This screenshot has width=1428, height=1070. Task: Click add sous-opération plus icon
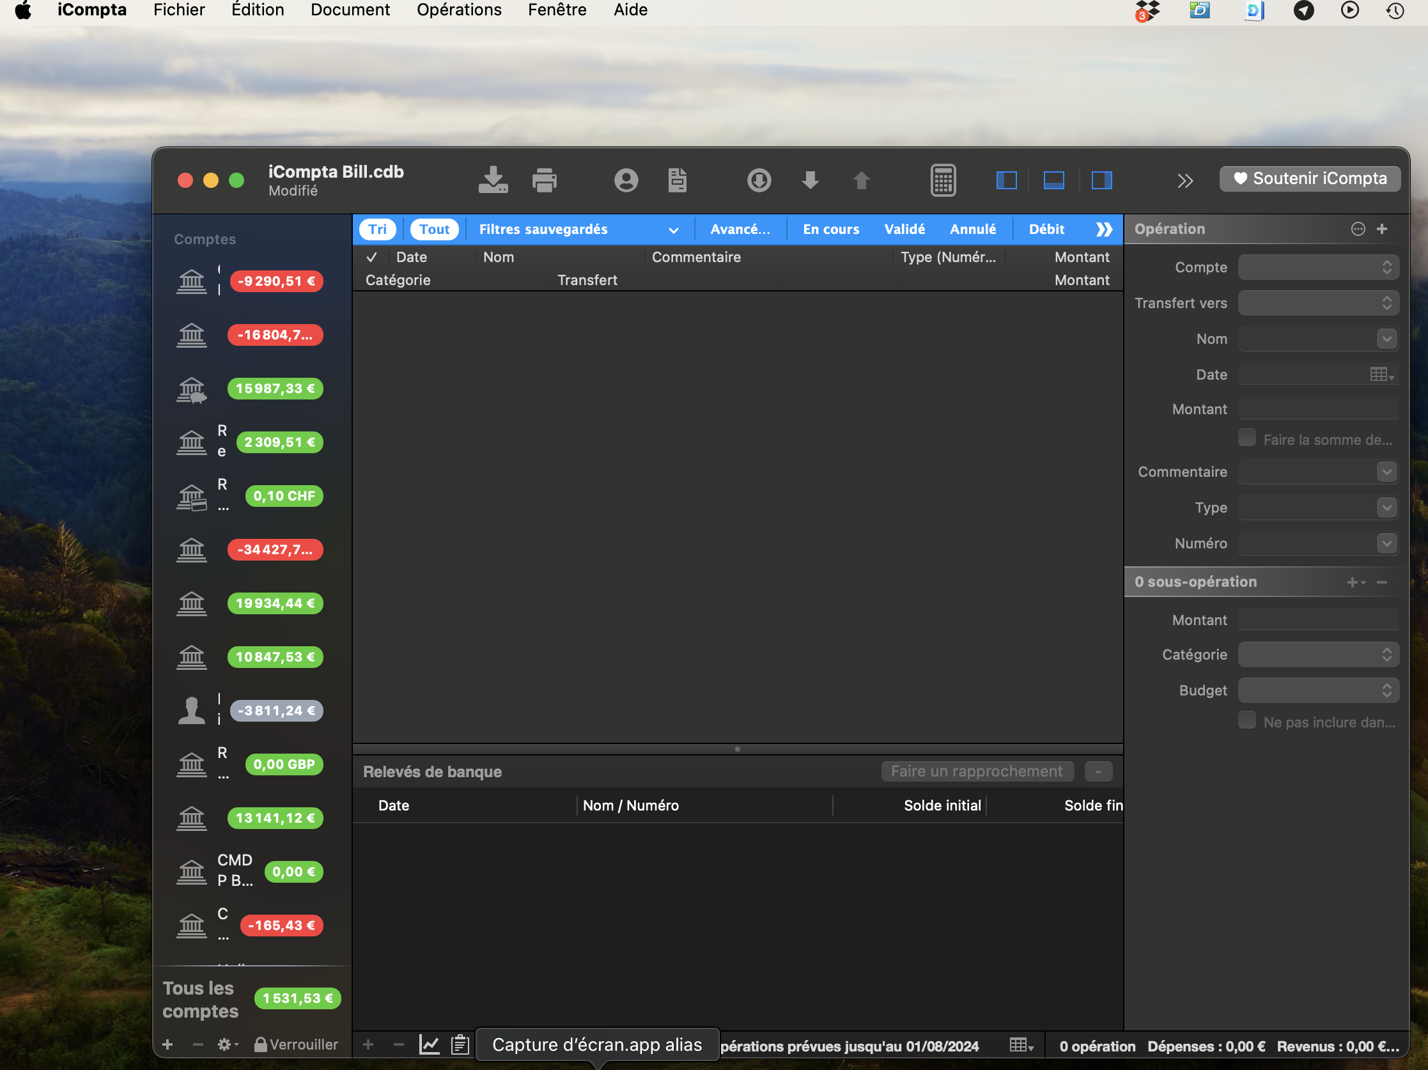click(x=1356, y=582)
